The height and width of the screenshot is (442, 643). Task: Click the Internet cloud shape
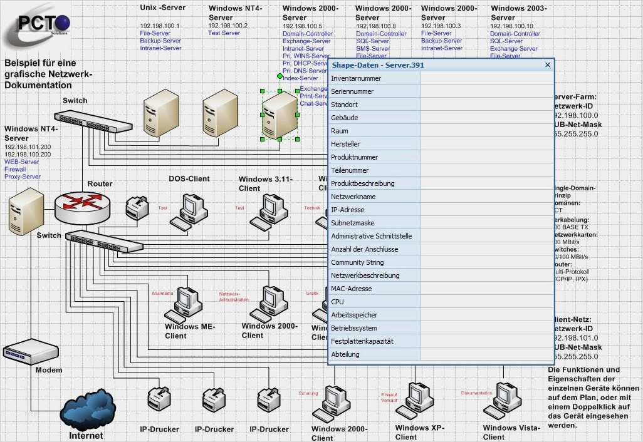tap(88, 411)
